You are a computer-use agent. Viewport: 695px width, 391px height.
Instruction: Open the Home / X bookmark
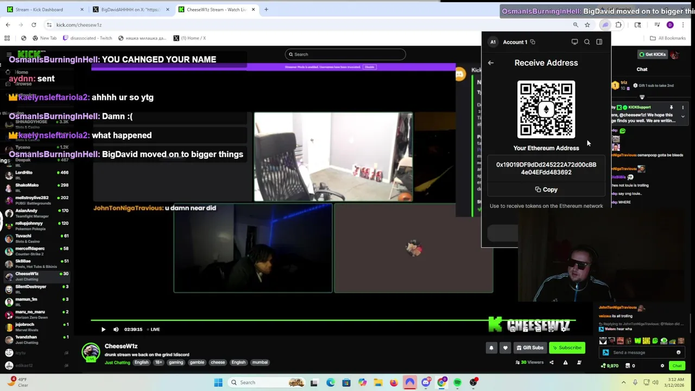pyautogui.click(x=189, y=38)
